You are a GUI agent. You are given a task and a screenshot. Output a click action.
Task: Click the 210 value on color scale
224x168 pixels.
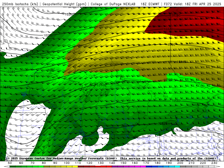[x=192, y=163]
